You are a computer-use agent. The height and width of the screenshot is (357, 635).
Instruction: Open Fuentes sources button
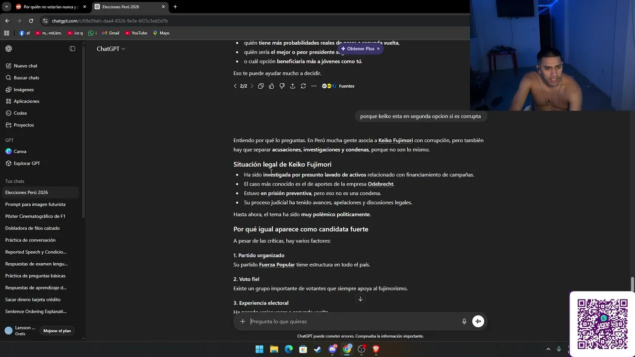[x=338, y=86]
